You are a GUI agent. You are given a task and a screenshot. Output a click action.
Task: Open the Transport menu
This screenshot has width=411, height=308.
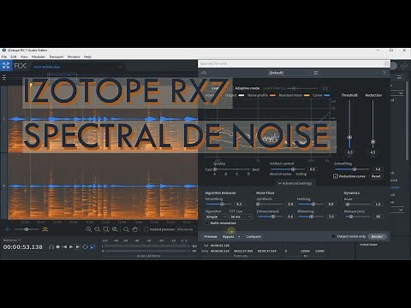[57, 56]
